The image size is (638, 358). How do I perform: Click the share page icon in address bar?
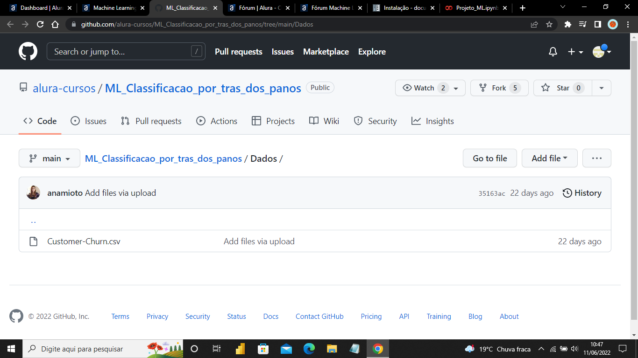(x=534, y=24)
